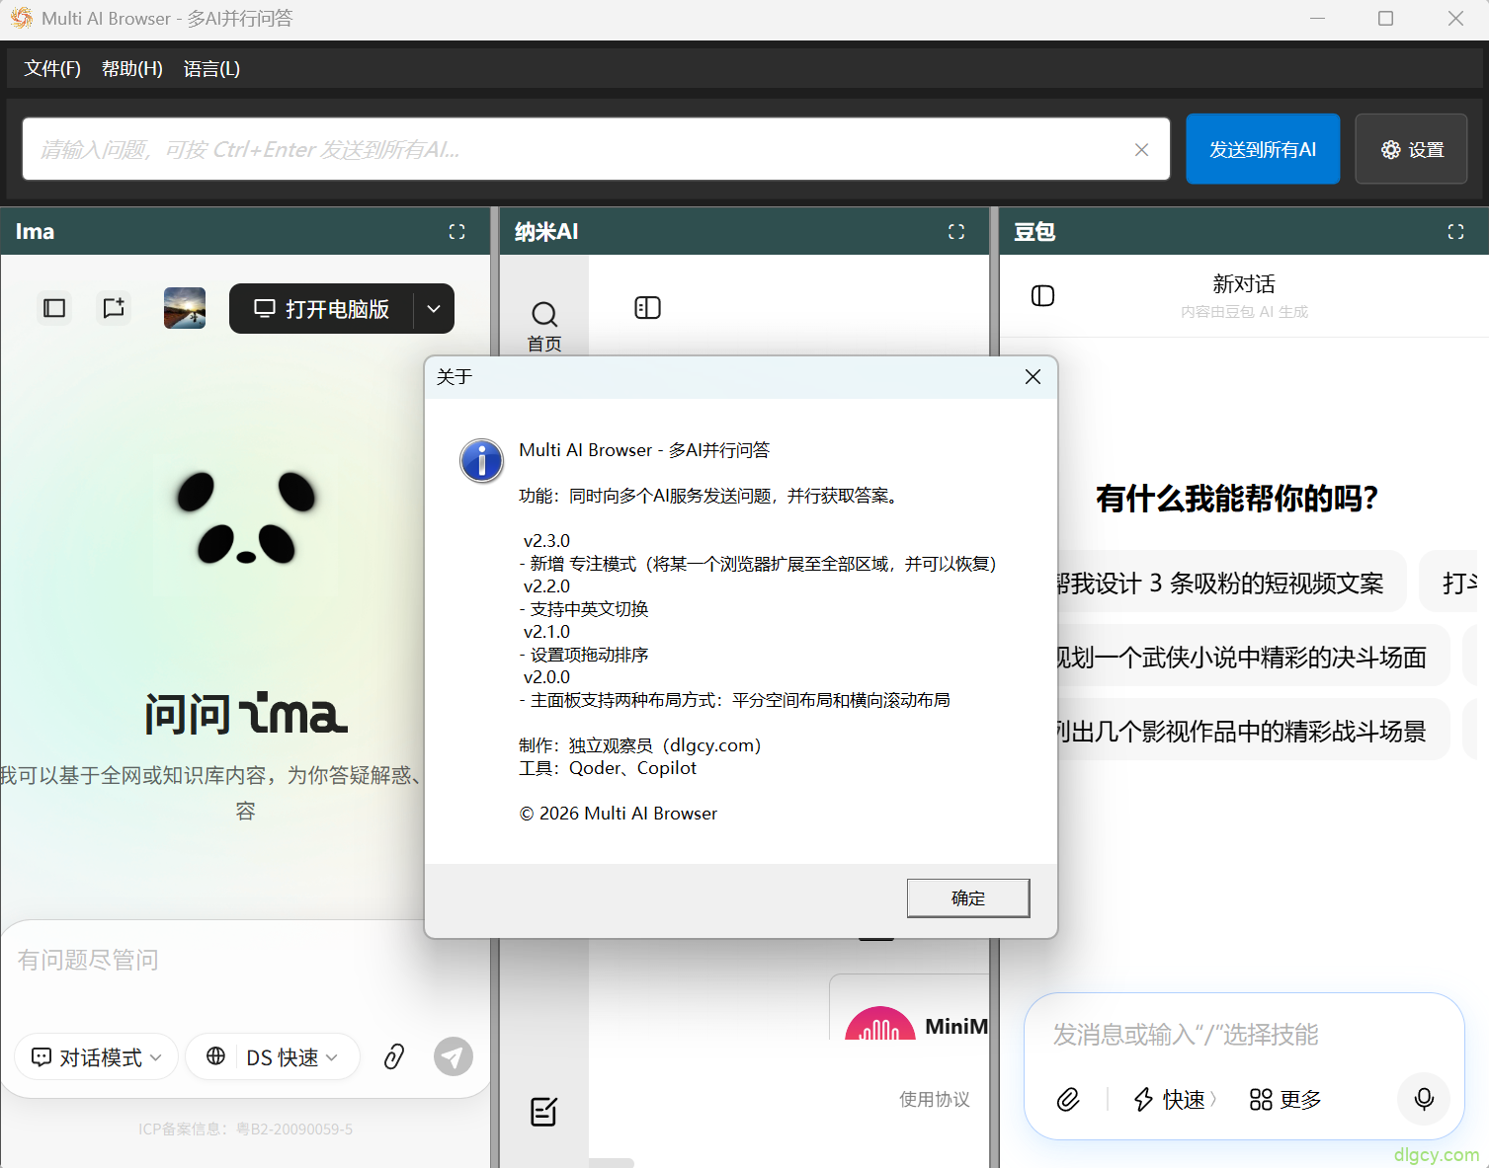
Task: Expand the 打开电脑版 dropdown arrow
Action: (434, 309)
